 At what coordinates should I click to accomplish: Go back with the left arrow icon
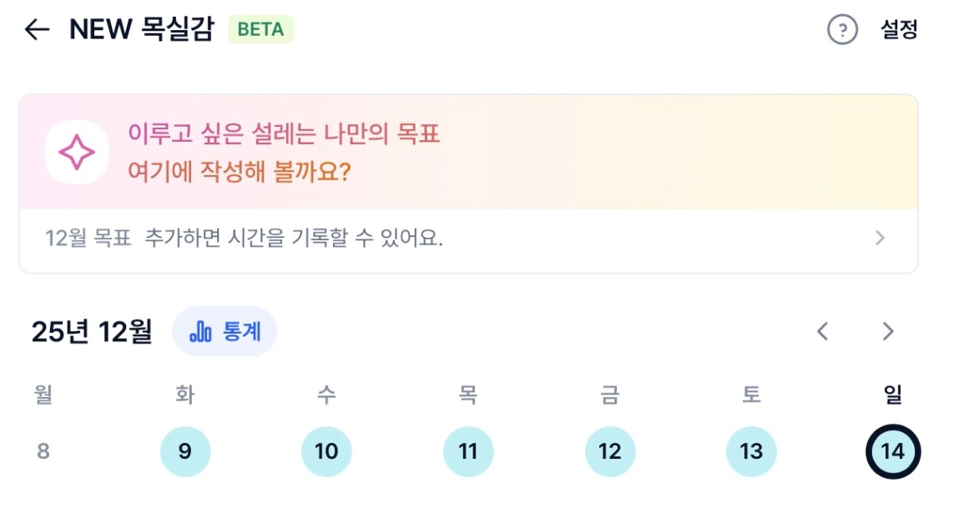coord(37,30)
